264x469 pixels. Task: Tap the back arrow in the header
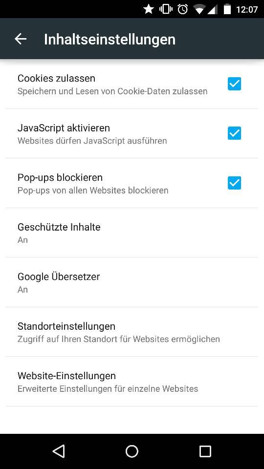(21, 39)
